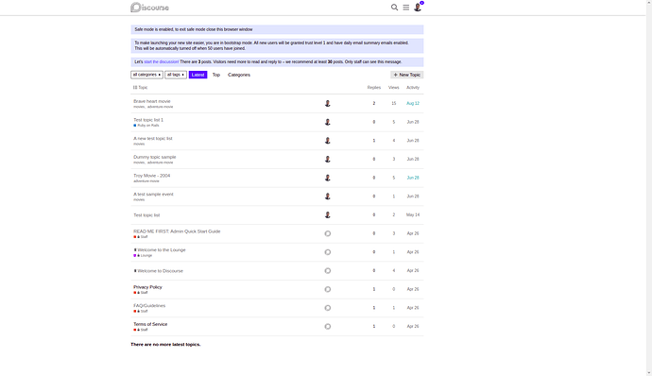
Task: Open the Test topic list 1 topic
Action: coord(148,120)
